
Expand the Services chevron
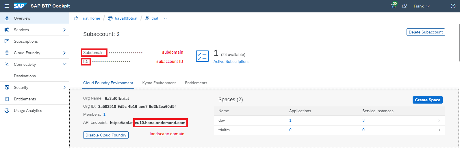[64, 30]
